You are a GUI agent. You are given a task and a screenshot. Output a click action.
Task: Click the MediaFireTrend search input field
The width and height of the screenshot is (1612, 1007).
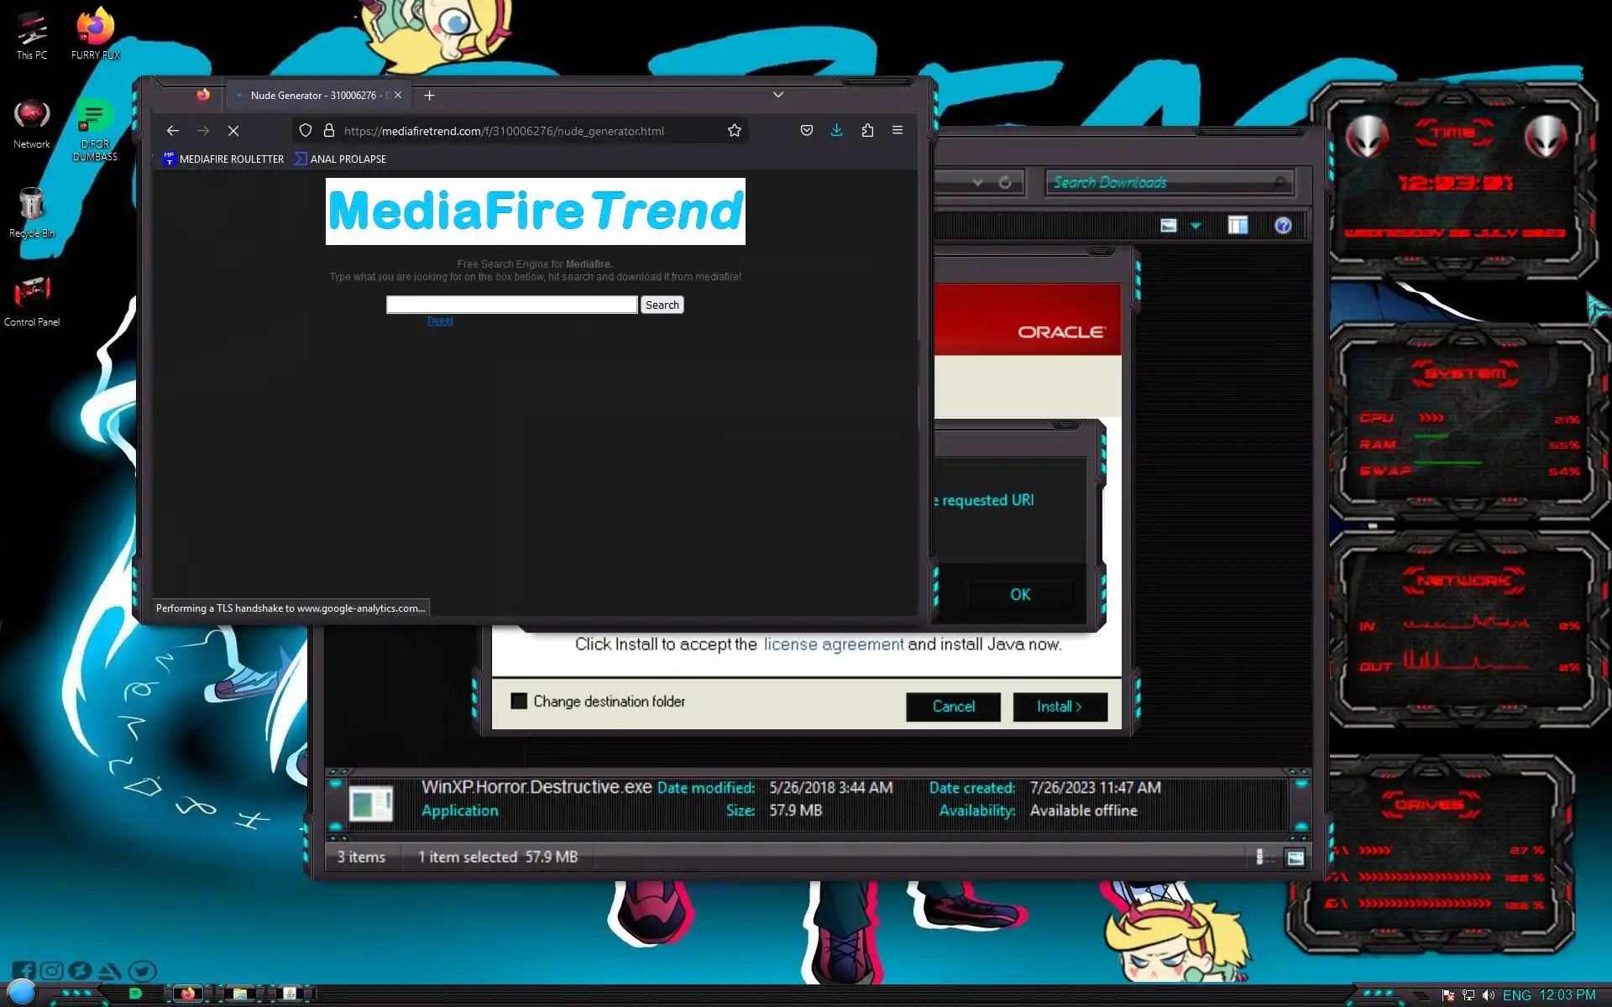pyautogui.click(x=511, y=305)
